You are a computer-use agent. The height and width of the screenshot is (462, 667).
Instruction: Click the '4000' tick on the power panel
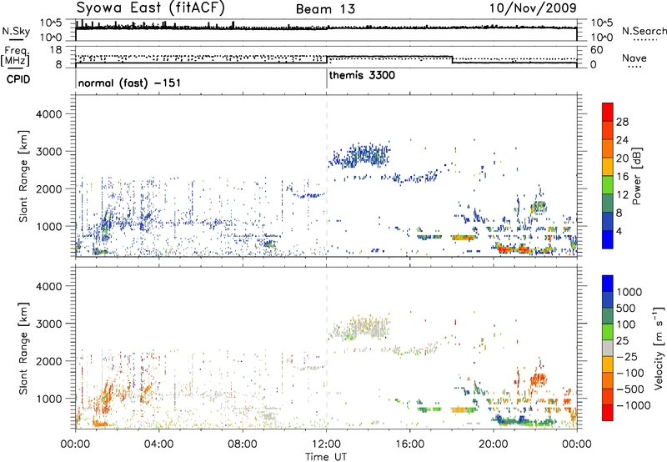point(49,114)
